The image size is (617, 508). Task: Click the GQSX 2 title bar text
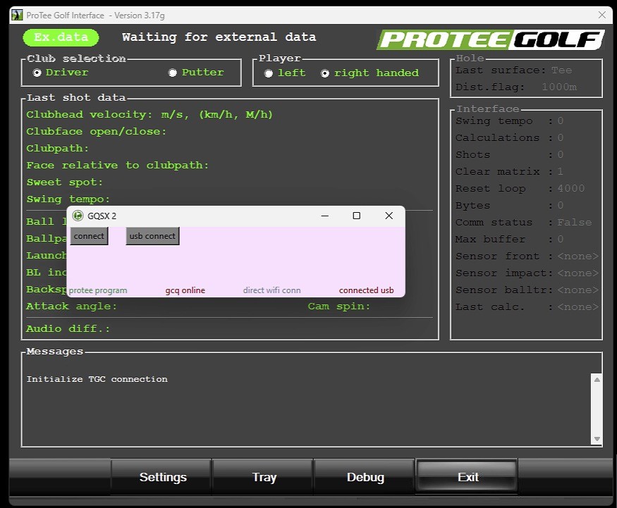102,216
